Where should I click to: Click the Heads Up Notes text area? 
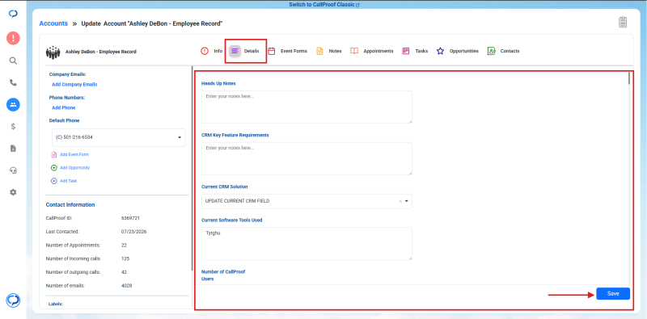[307, 107]
